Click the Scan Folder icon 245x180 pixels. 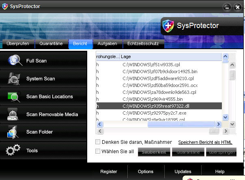pos(12,132)
